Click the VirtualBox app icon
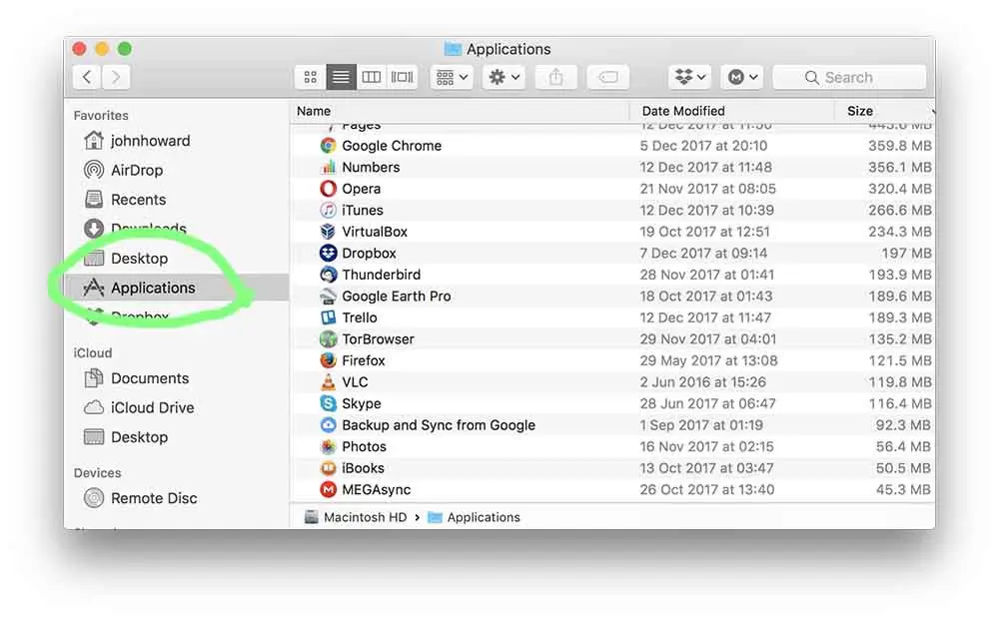Screen dimensions: 999x620 pyautogui.click(x=328, y=232)
